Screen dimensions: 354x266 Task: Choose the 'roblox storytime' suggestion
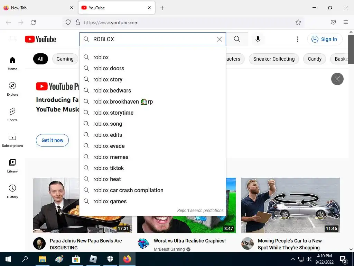152,113
